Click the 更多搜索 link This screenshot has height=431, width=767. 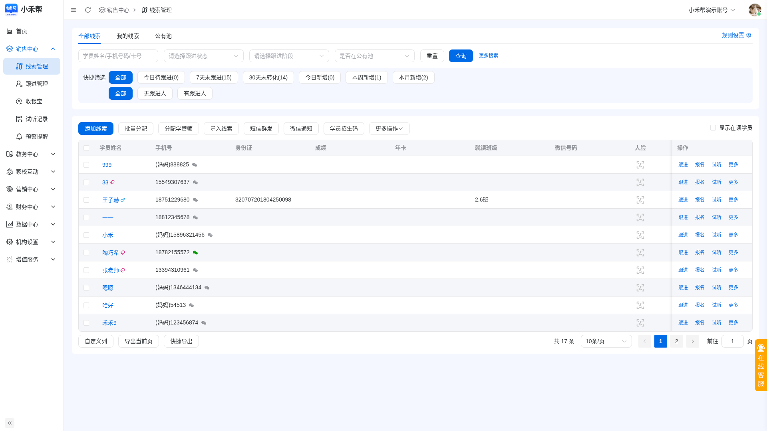(x=489, y=55)
